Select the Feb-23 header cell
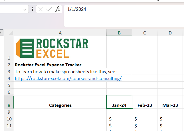This screenshot has width=184, height=131. pos(145,105)
